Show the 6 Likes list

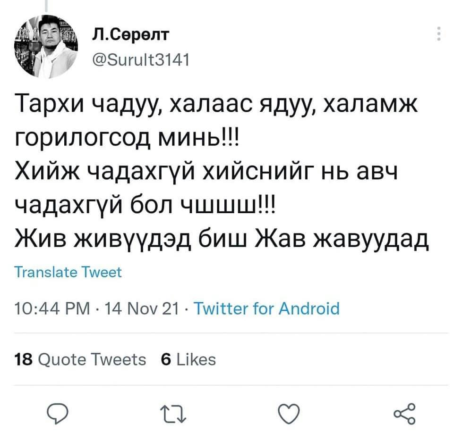tap(188, 360)
